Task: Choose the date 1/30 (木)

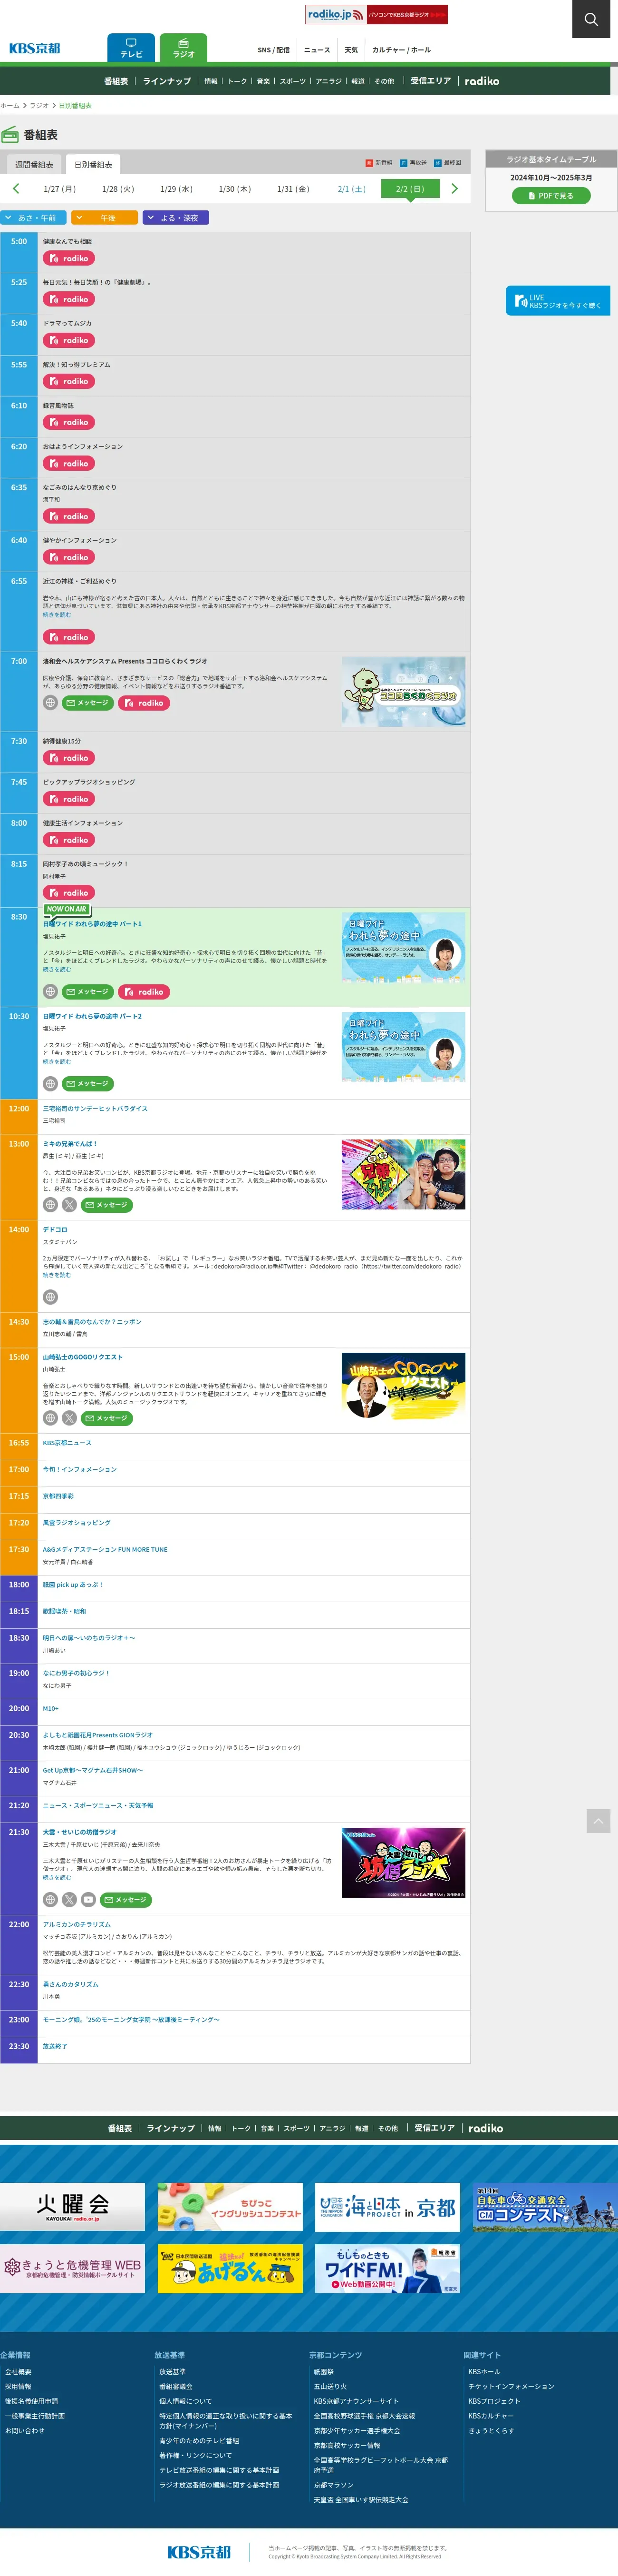Action: pos(235,189)
